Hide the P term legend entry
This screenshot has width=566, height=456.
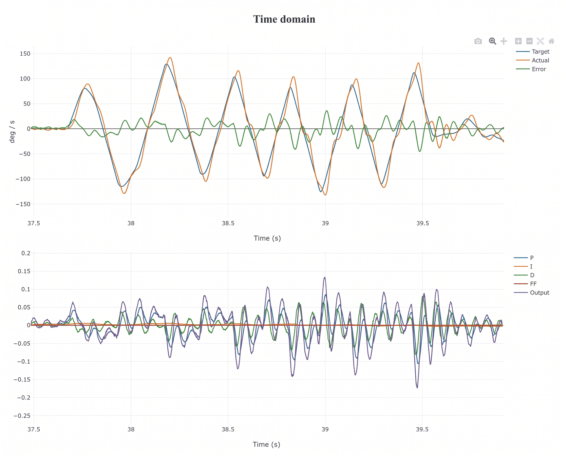tap(524, 258)
